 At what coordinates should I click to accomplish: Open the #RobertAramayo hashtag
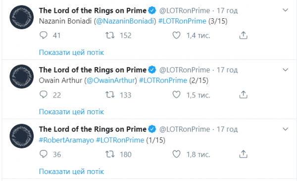pos(66,140)
